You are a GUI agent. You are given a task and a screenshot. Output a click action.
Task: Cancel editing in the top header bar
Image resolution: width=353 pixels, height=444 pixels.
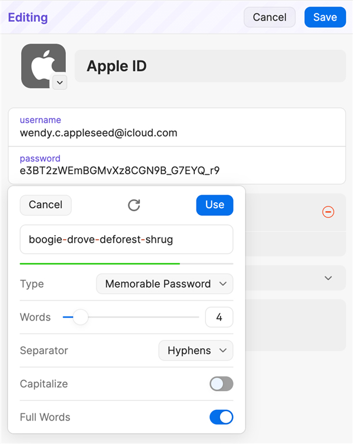click(269, 17)
